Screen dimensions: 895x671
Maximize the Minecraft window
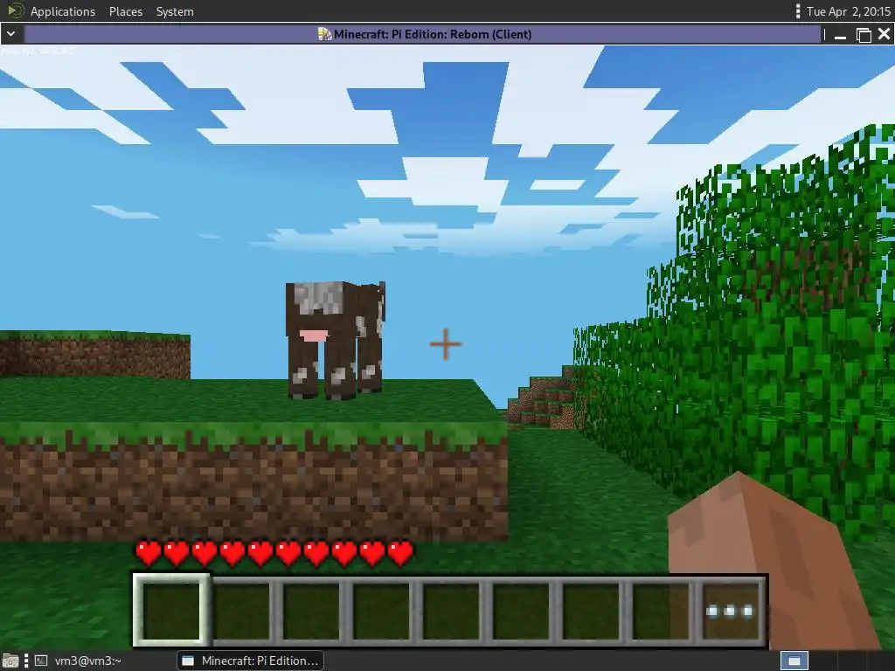click(864, 35)
